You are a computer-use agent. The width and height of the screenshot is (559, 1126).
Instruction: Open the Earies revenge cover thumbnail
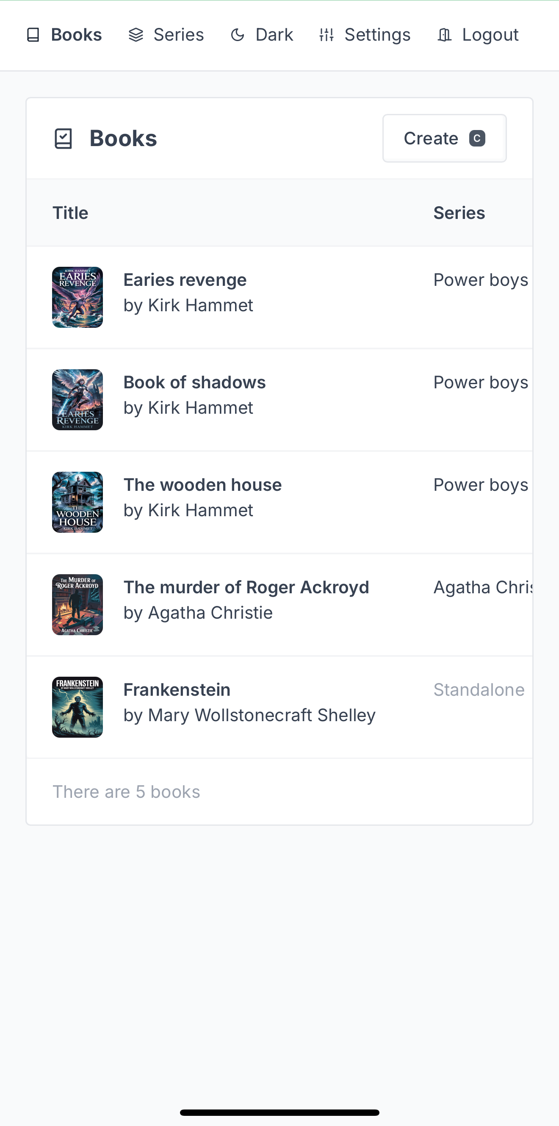[77, 297]
